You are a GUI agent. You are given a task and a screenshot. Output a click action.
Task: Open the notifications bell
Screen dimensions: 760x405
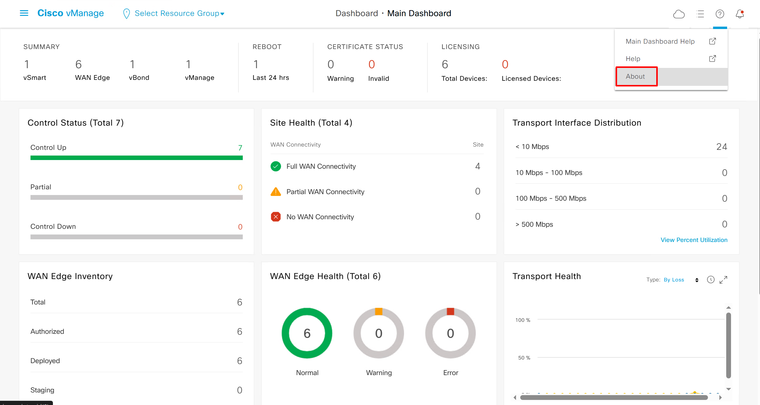(740, 14)
